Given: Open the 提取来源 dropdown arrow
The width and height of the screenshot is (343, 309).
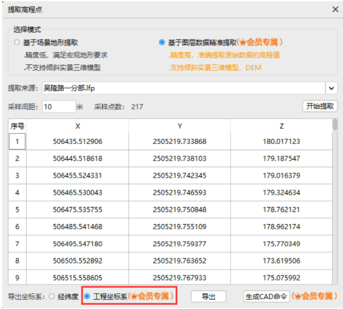Looking at the screenshot, I should (x=332, y=88).
